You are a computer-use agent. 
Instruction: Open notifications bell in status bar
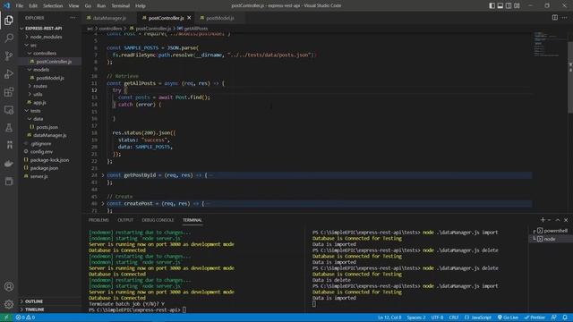565,318
